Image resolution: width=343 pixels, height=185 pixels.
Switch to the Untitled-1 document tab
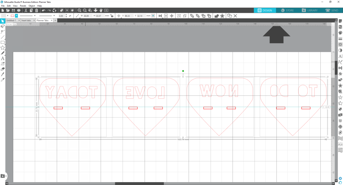[11, 20]
